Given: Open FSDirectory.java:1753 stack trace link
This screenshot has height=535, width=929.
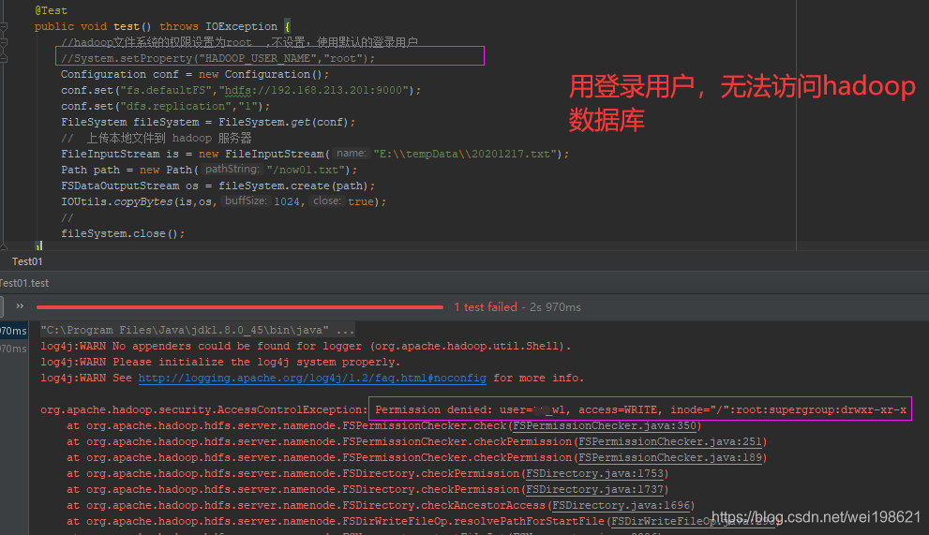Looking at the screenshot, I should [595, 474].
